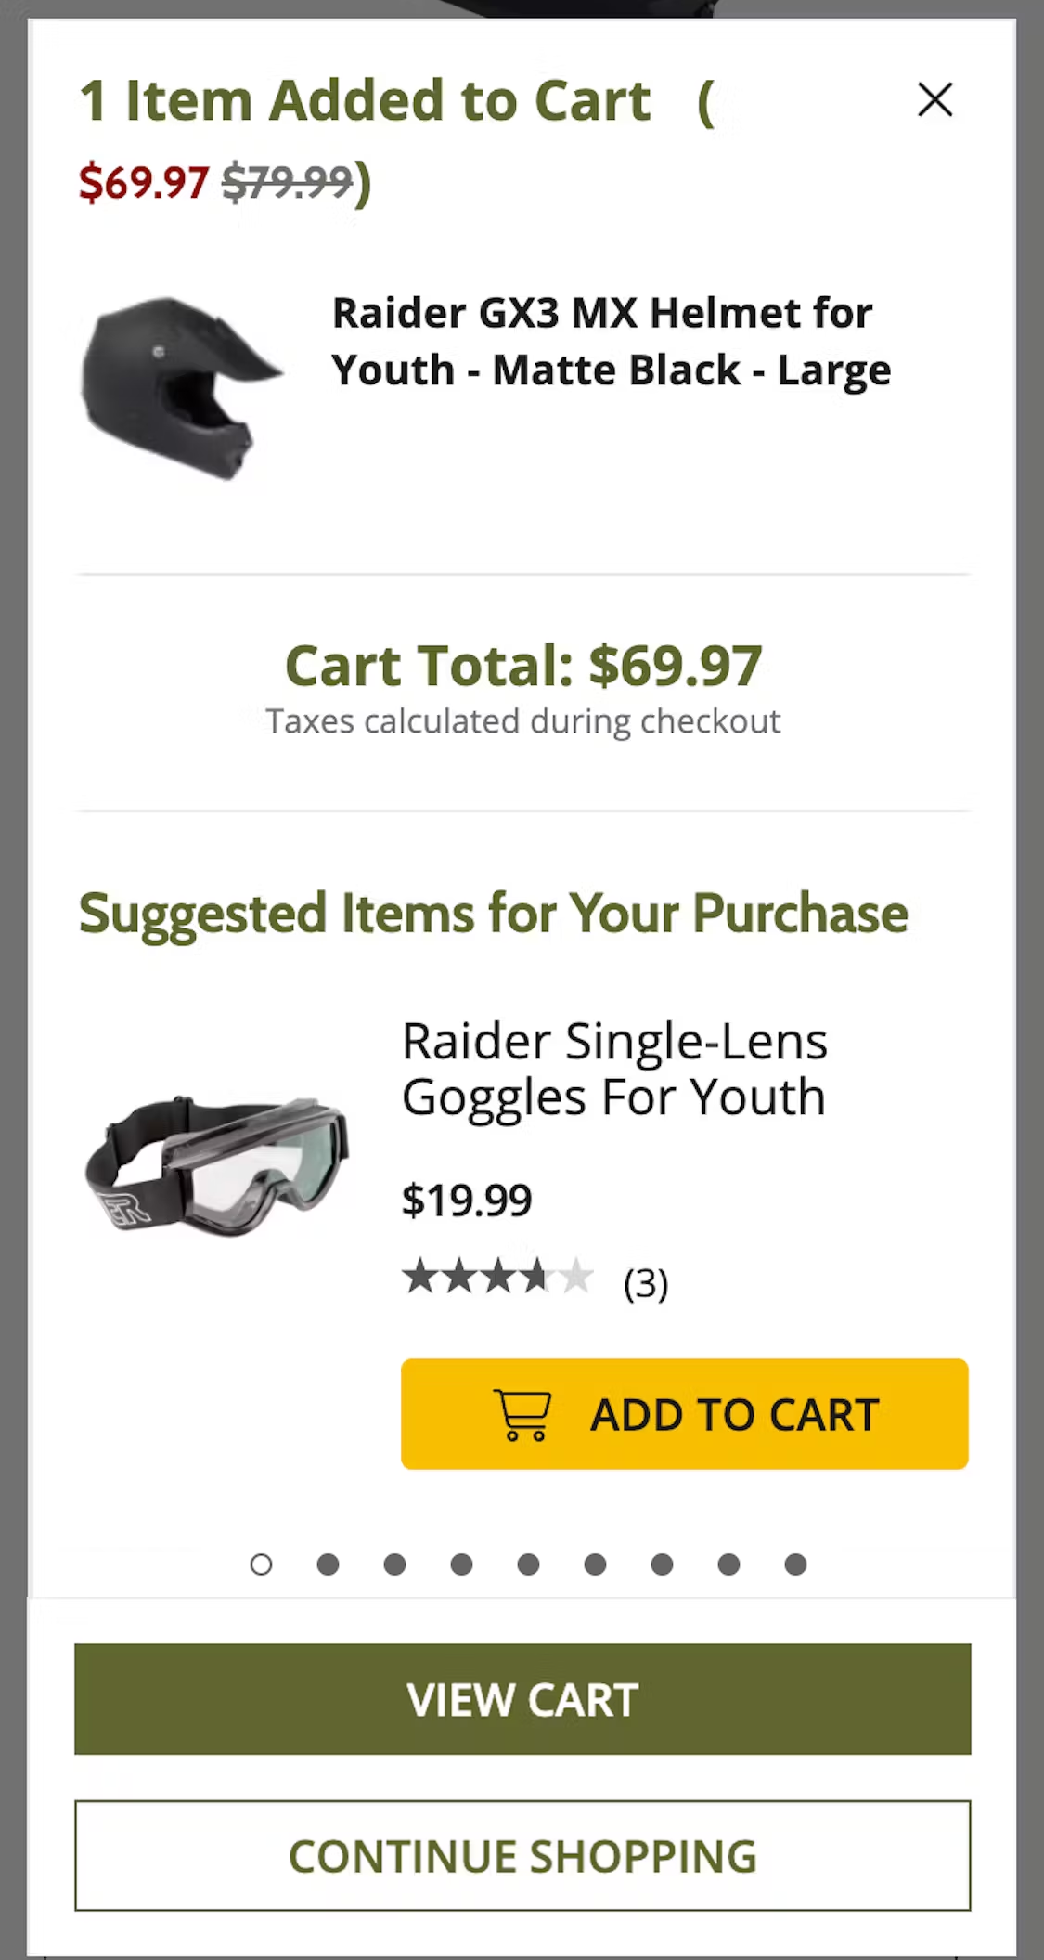Show the seventh suggested item dot
The width and height of the screenshot is (1044, 1960).
coord(663,1564)
